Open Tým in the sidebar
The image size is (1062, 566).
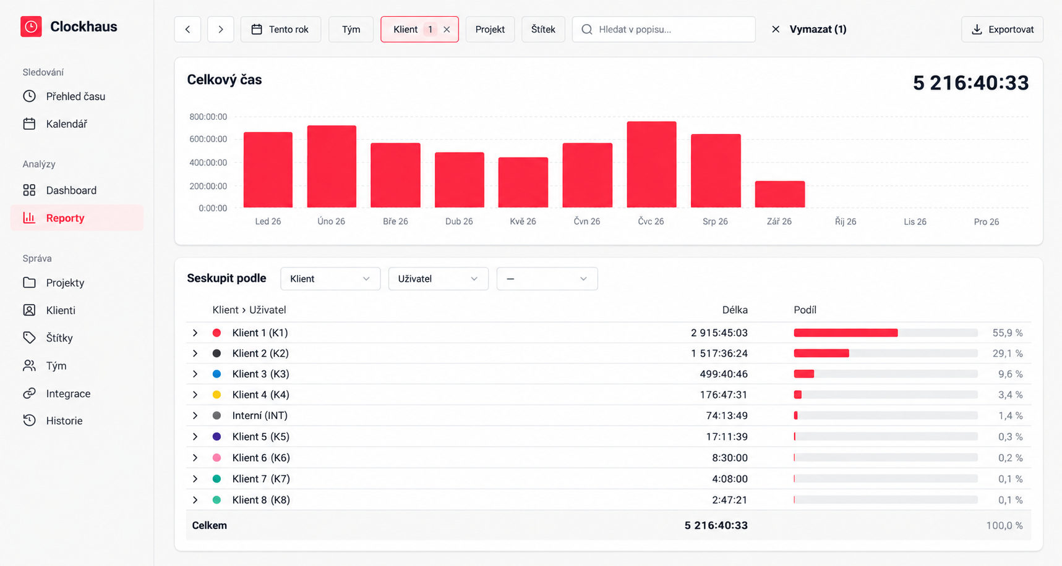click(77, 365)
